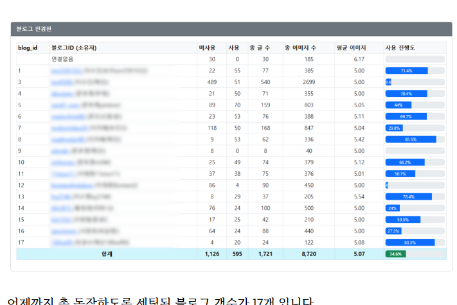Click the total posts value 1,721
This screenshot has width=457, height=305.
265,254
